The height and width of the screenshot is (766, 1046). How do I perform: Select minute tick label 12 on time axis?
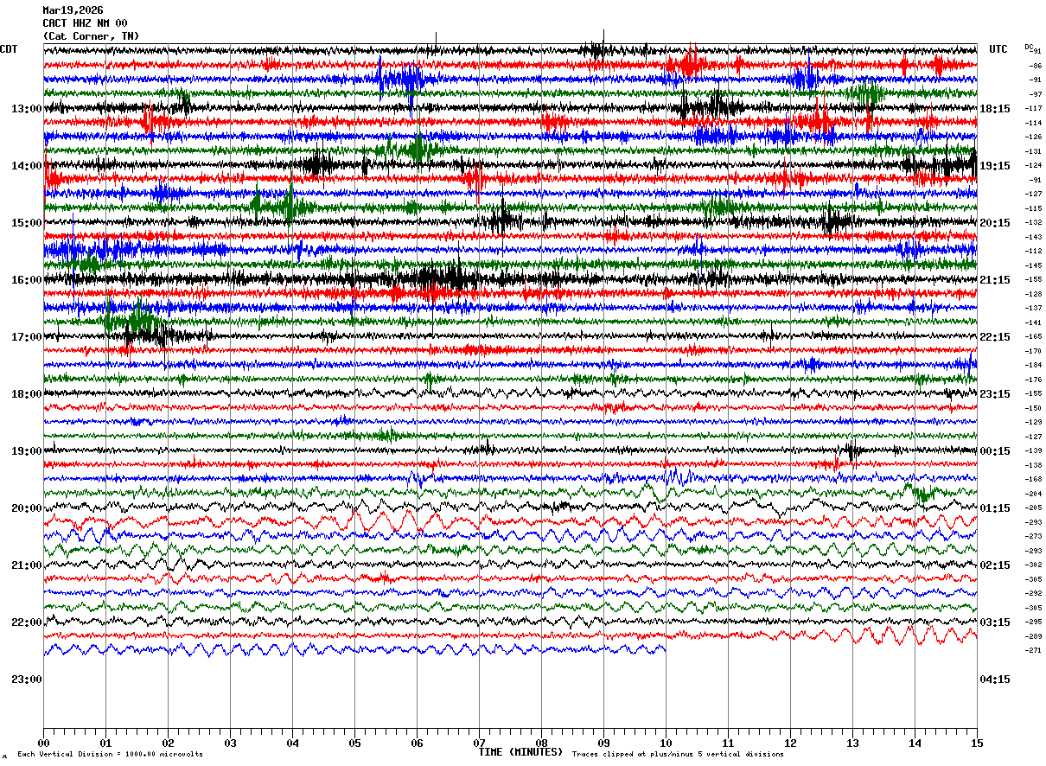[790, 744]
